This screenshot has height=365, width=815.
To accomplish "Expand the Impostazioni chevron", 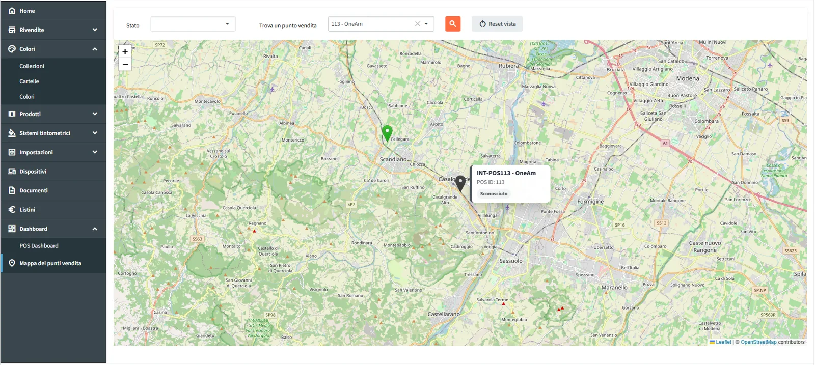I will coord(95,152).
